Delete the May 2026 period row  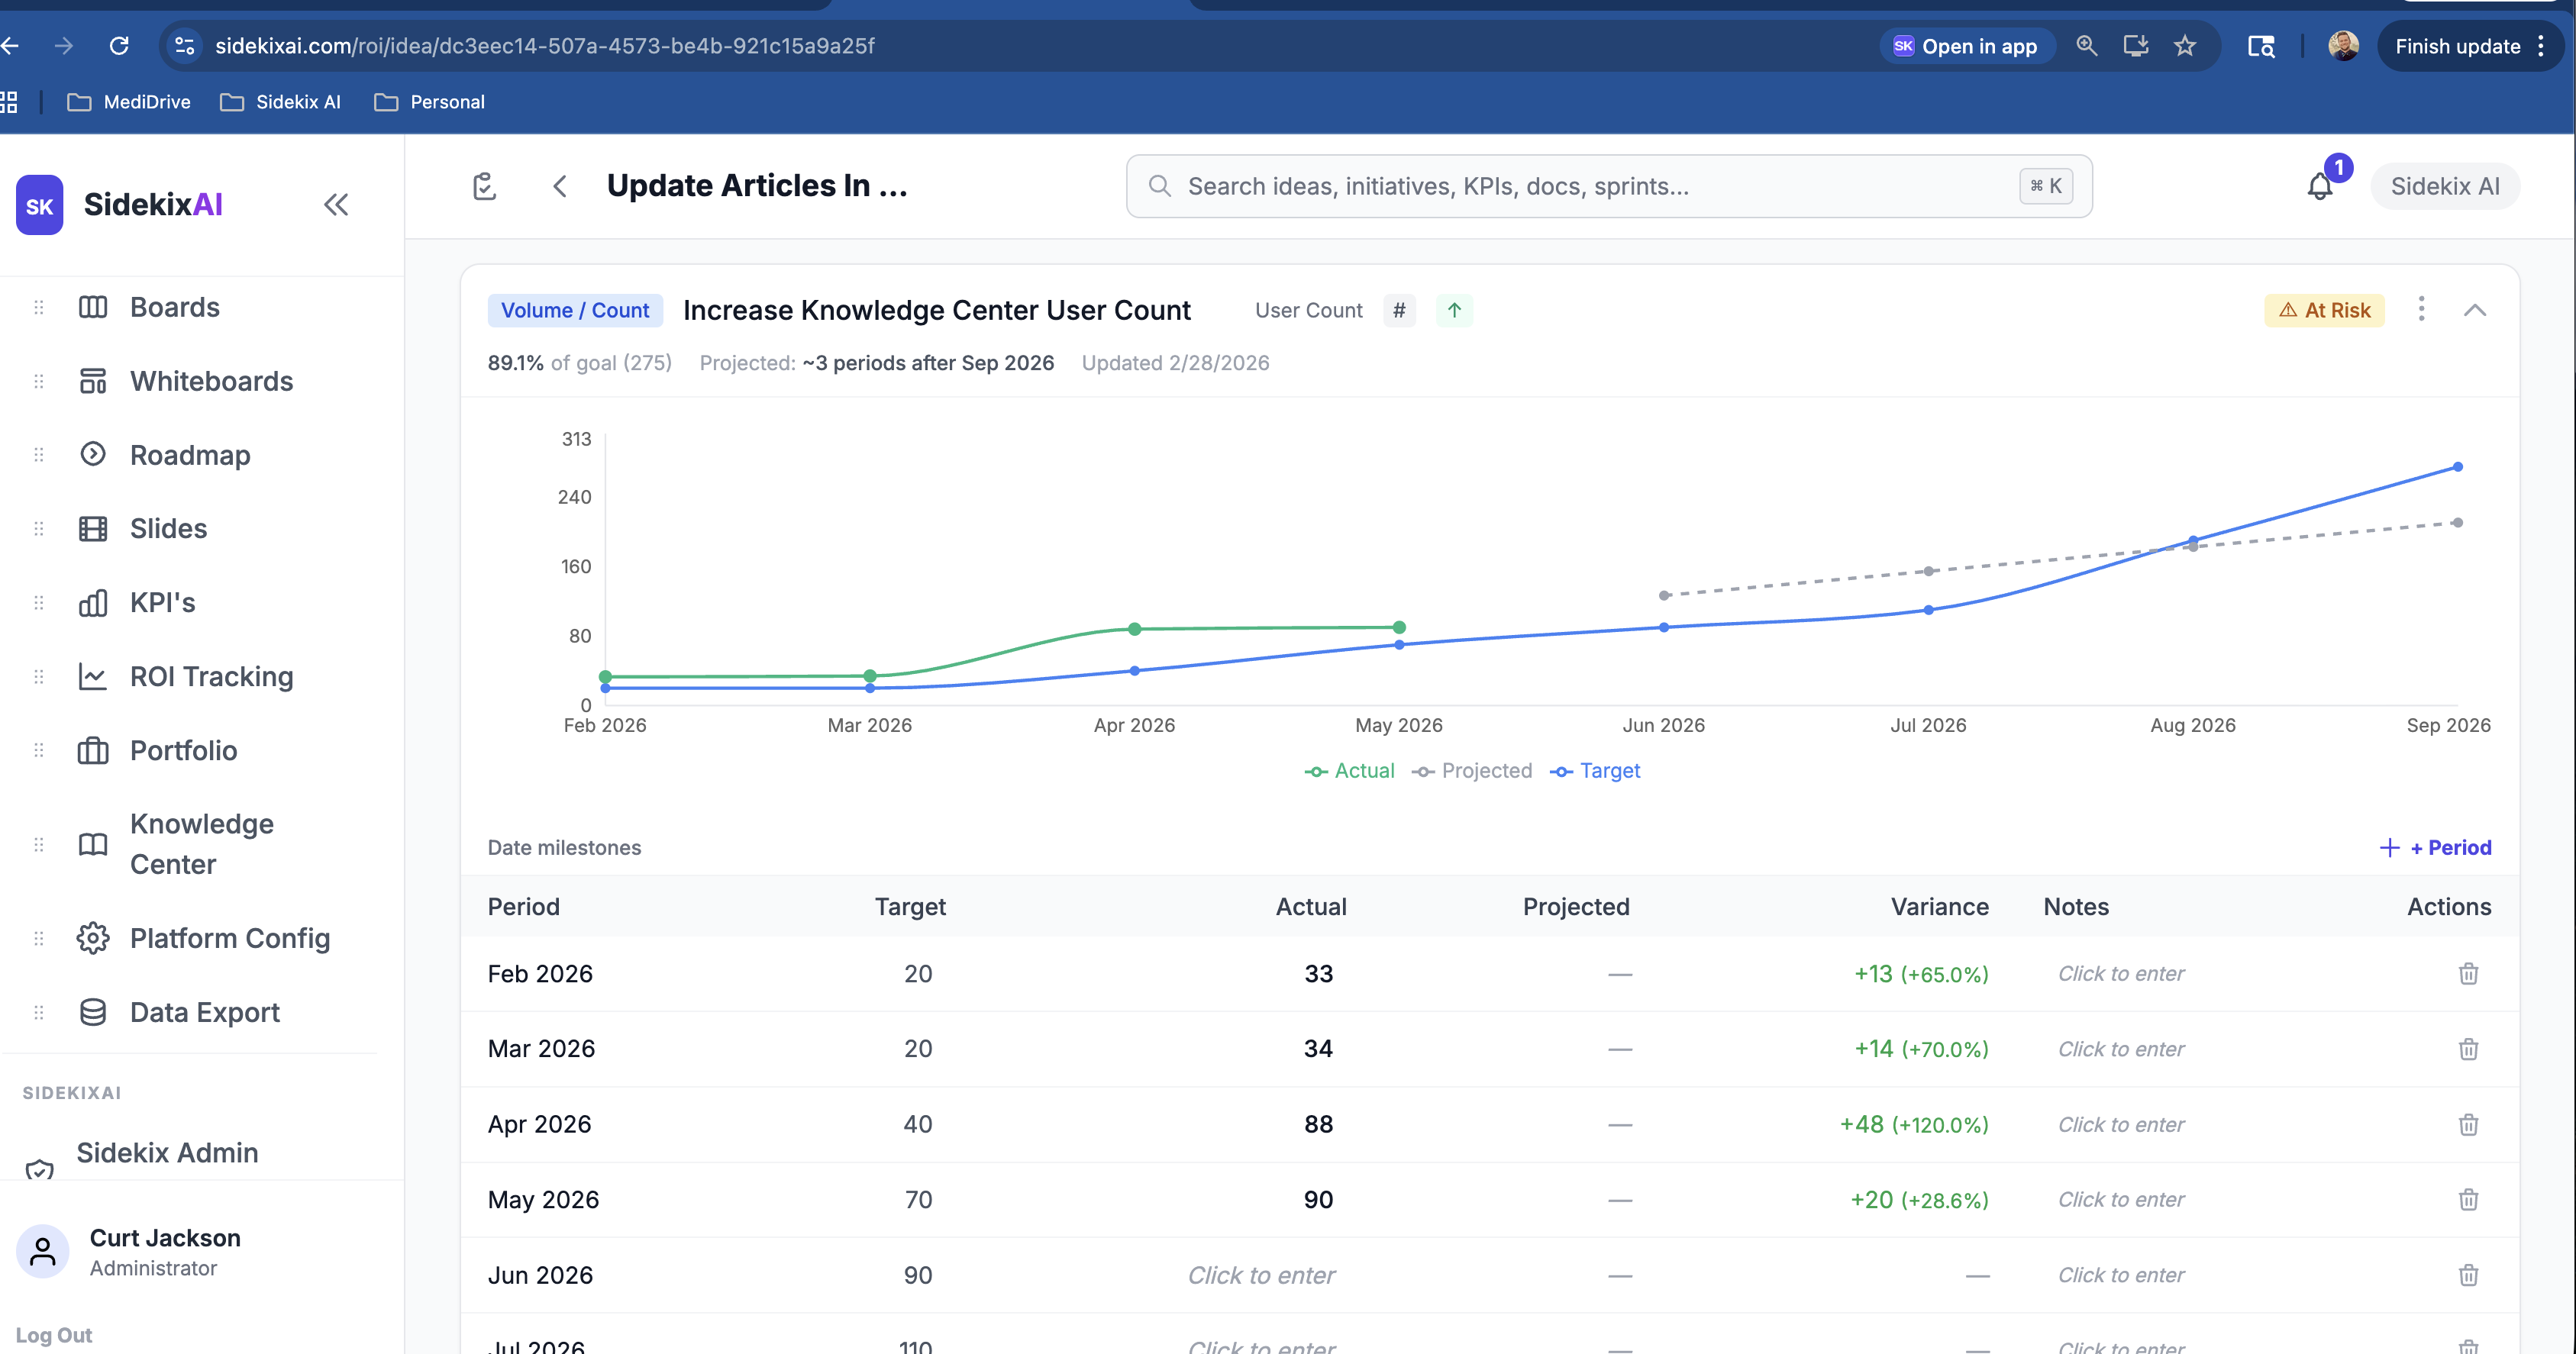2468,1199
